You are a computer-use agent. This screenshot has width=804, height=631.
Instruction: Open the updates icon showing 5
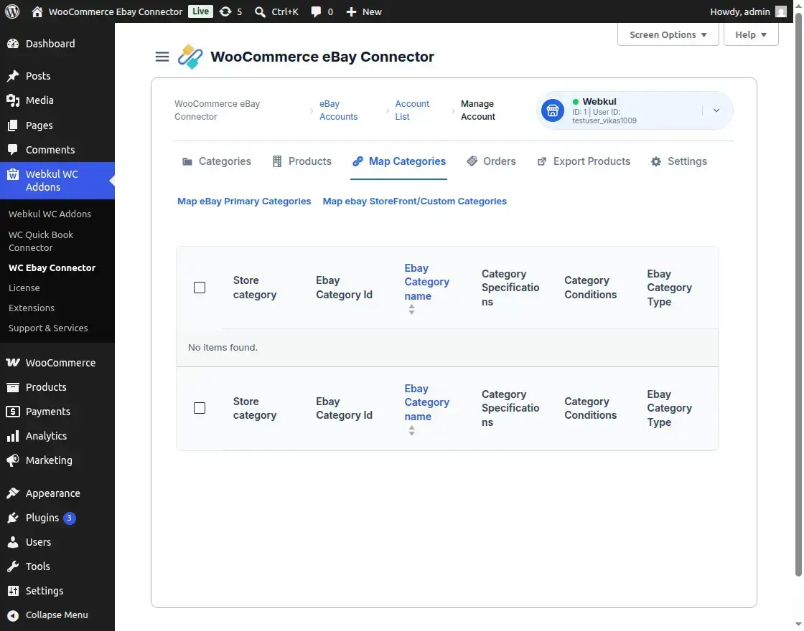225,11
